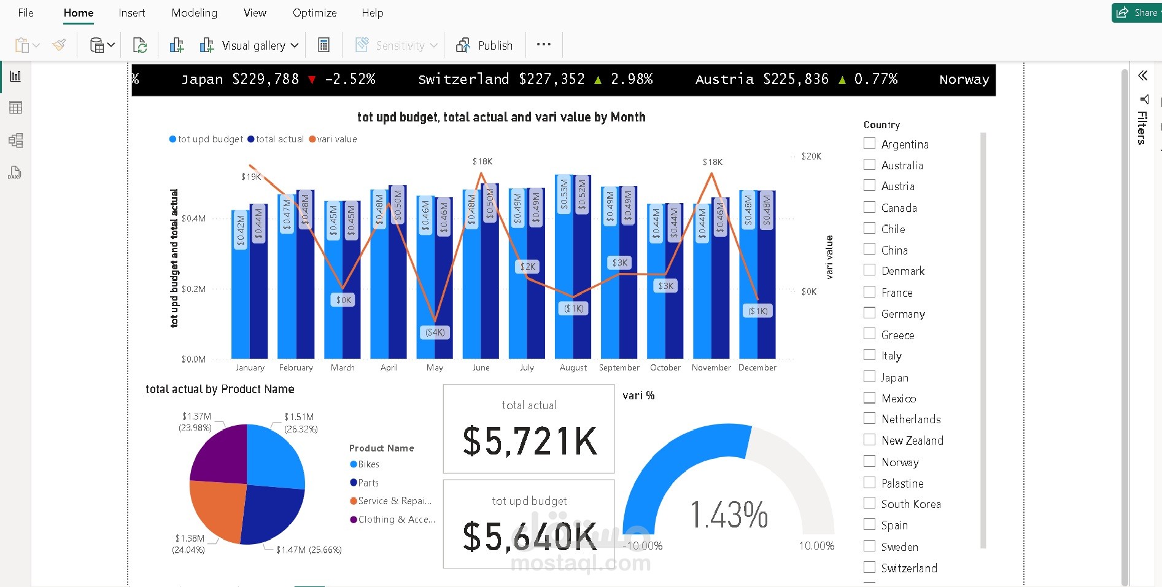Viewport: 1162px width, 587px height.
Task: Open the Get data dropdown arrow
Action: pos(111,45)
